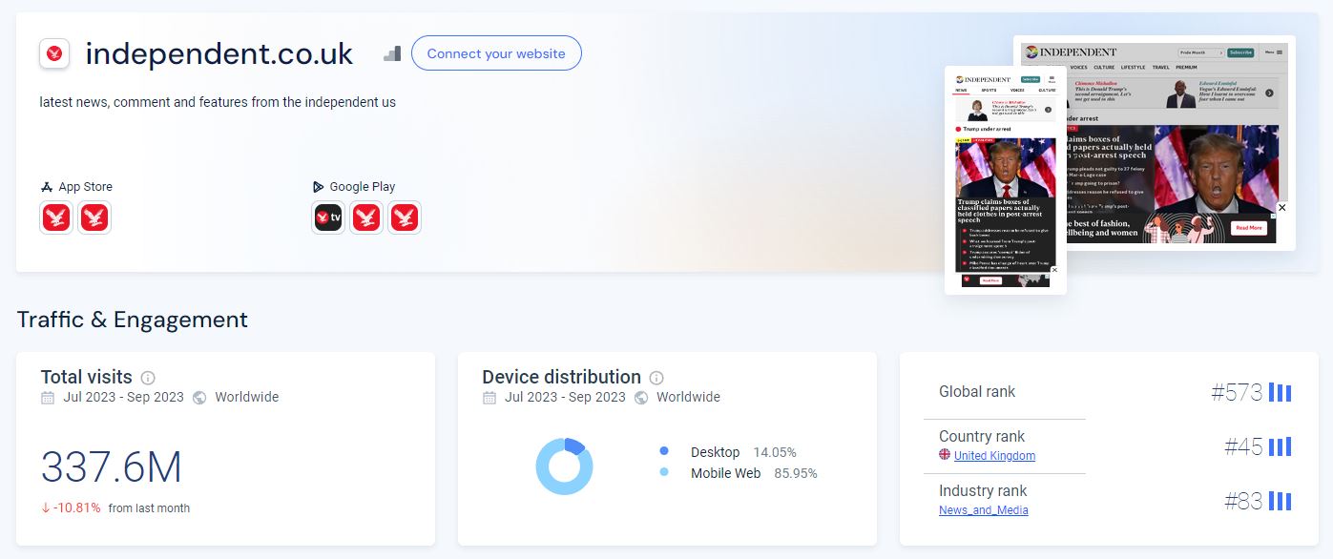Screen dimensions: 1333x559
Task: Show info tooltip for Device distribution
Action: 656,378
